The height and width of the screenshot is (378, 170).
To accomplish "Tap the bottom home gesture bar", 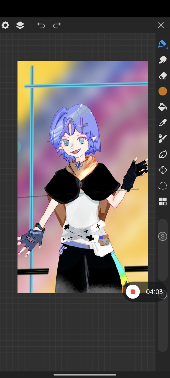I will (85, 375).
